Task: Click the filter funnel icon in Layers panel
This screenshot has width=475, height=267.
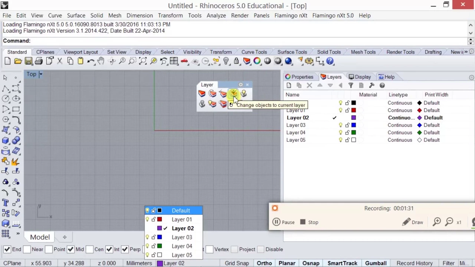Action: tap(351, 85)
